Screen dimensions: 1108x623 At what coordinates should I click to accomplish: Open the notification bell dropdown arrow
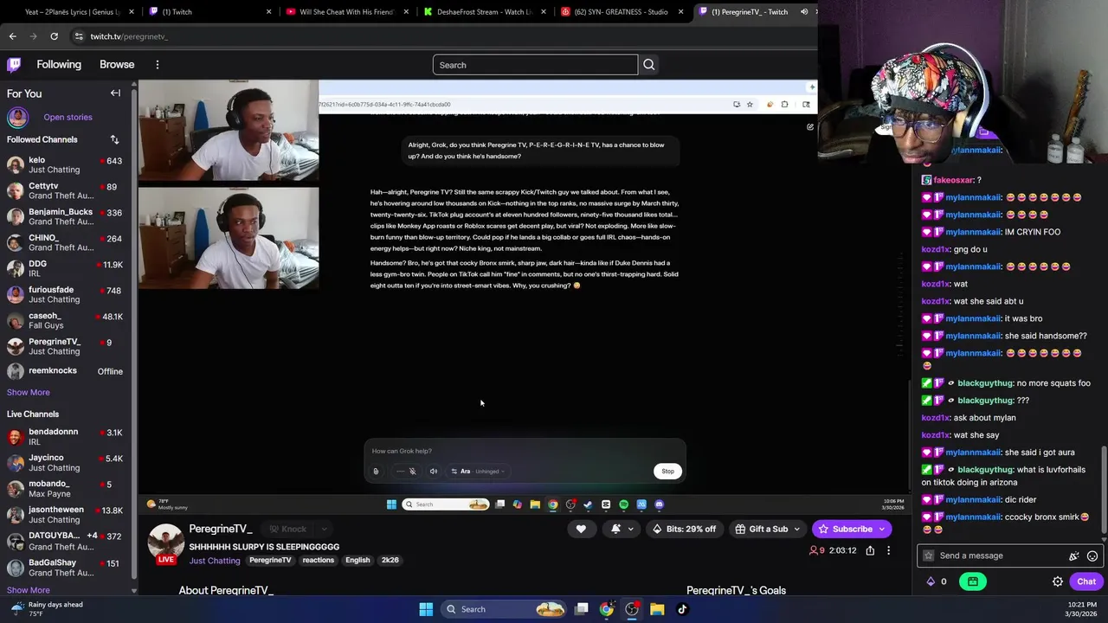[x=630, y=529]
